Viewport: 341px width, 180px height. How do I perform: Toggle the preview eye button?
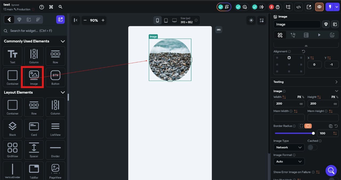pos(319,7)
